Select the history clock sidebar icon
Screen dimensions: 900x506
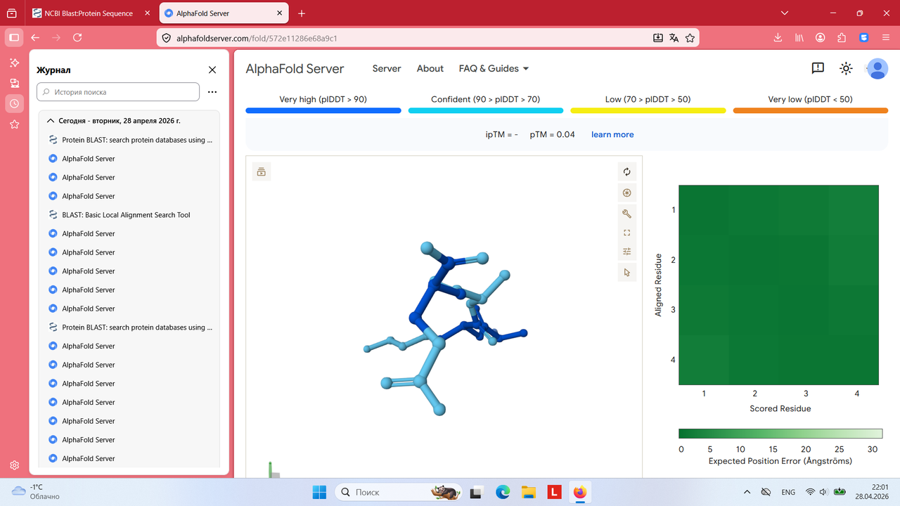point(14,103)
